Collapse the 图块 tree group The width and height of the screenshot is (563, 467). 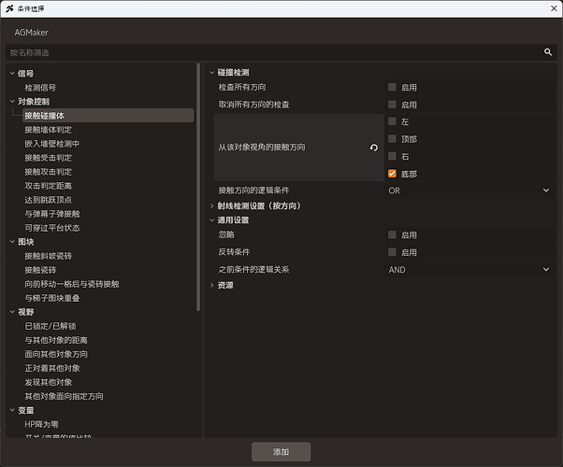pos(12,242)
